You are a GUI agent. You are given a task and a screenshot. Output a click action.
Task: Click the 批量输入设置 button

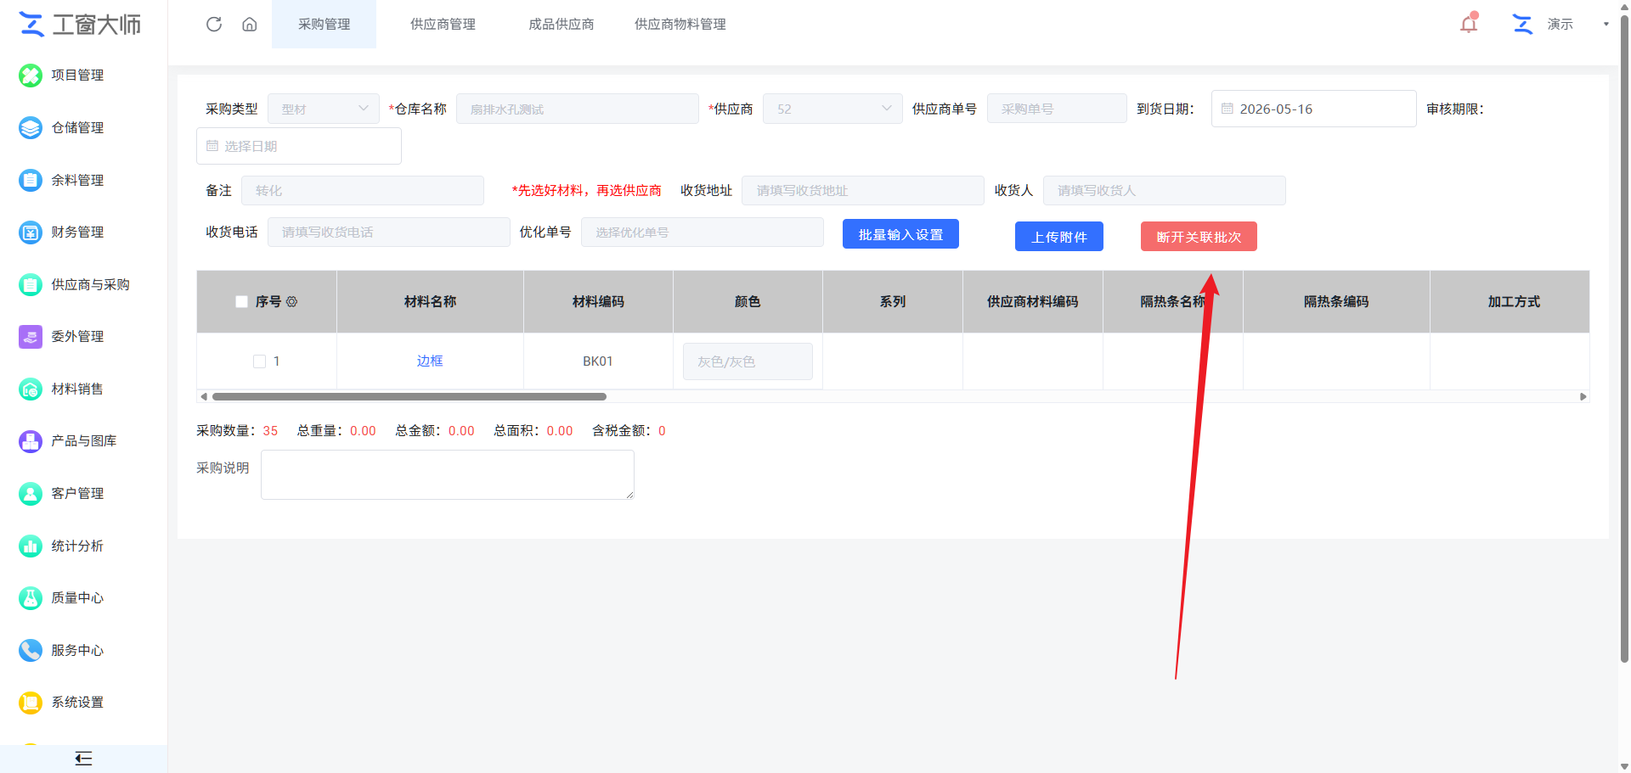900,234
